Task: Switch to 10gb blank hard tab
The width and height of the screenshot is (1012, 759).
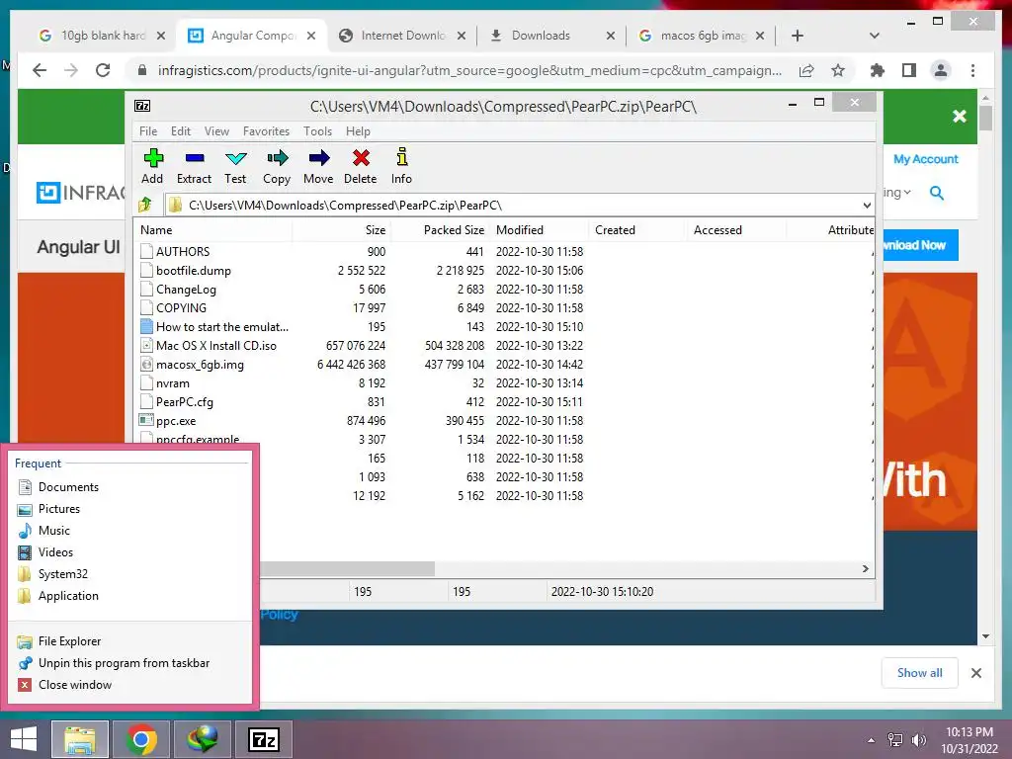Action: pos(102,36)
